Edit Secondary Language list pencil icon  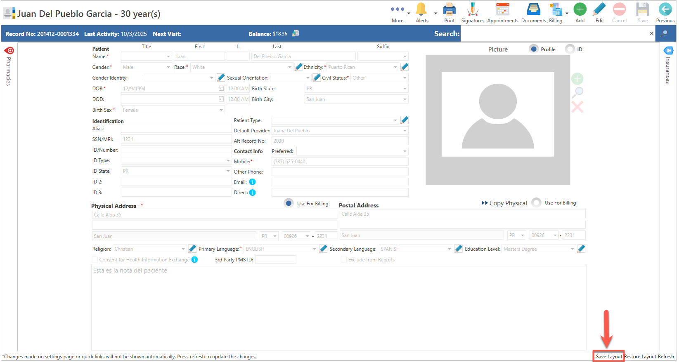tap(458, 249)
